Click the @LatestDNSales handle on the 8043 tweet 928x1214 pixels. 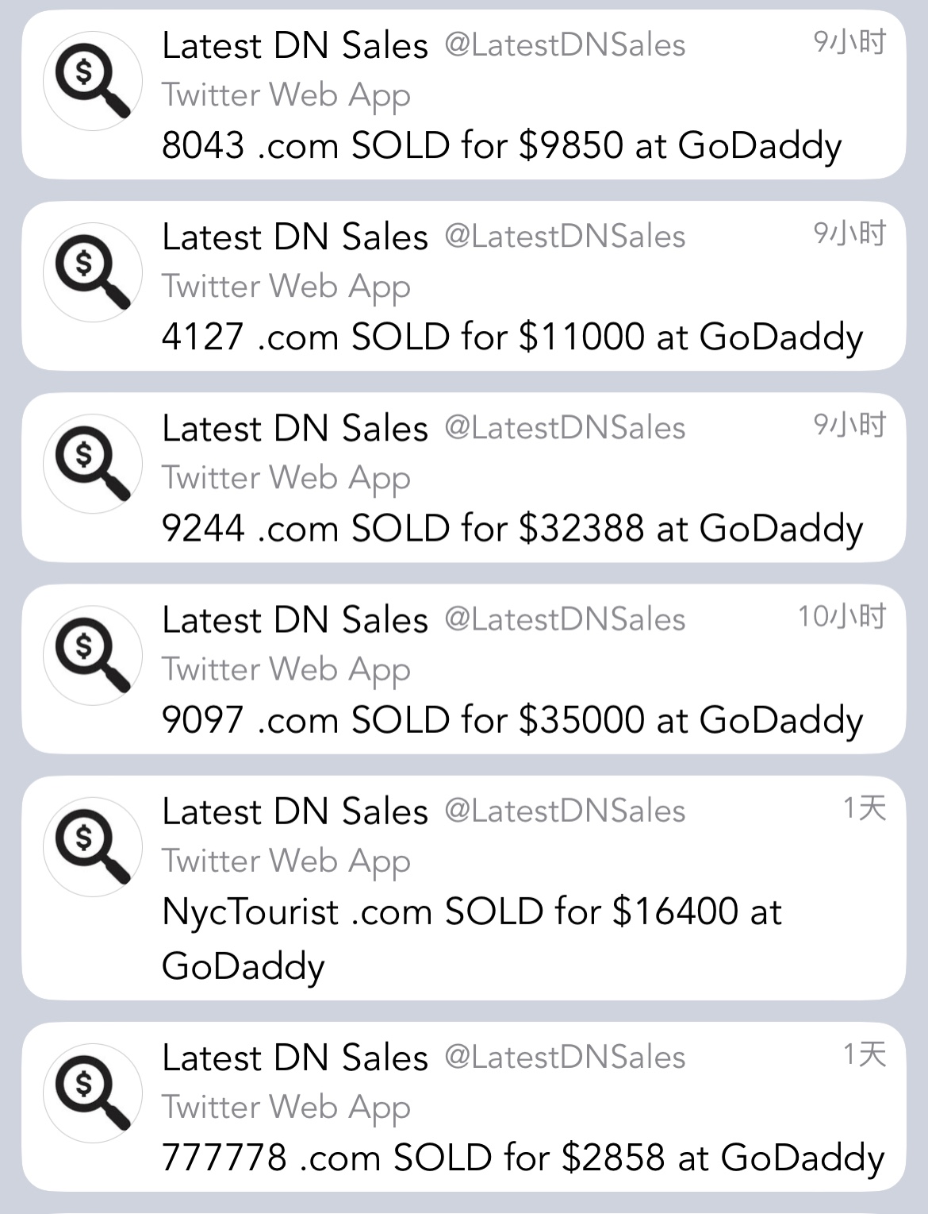coord(565,45)
